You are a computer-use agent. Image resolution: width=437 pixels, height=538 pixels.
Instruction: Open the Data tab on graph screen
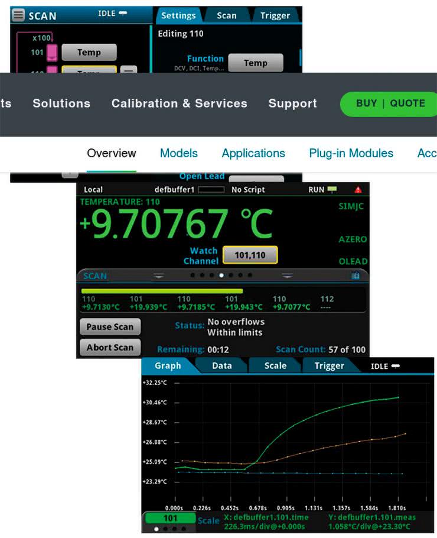tap(222, 366)
